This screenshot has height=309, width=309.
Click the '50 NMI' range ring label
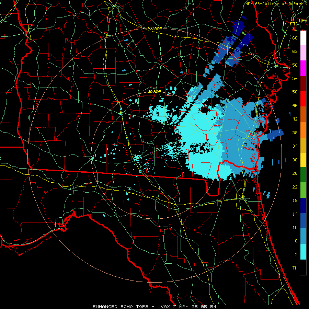tap(154, 92)
